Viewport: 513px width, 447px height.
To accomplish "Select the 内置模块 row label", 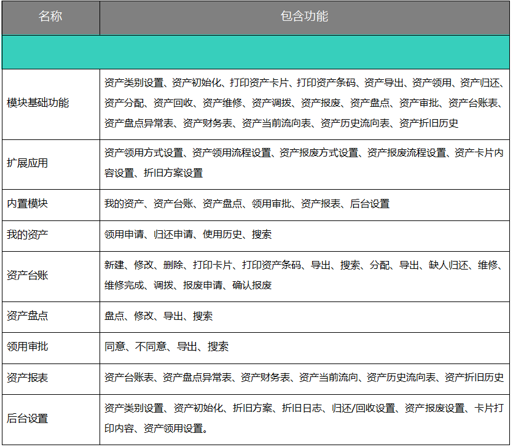I will pyautogui.click(x=27, y=203).
